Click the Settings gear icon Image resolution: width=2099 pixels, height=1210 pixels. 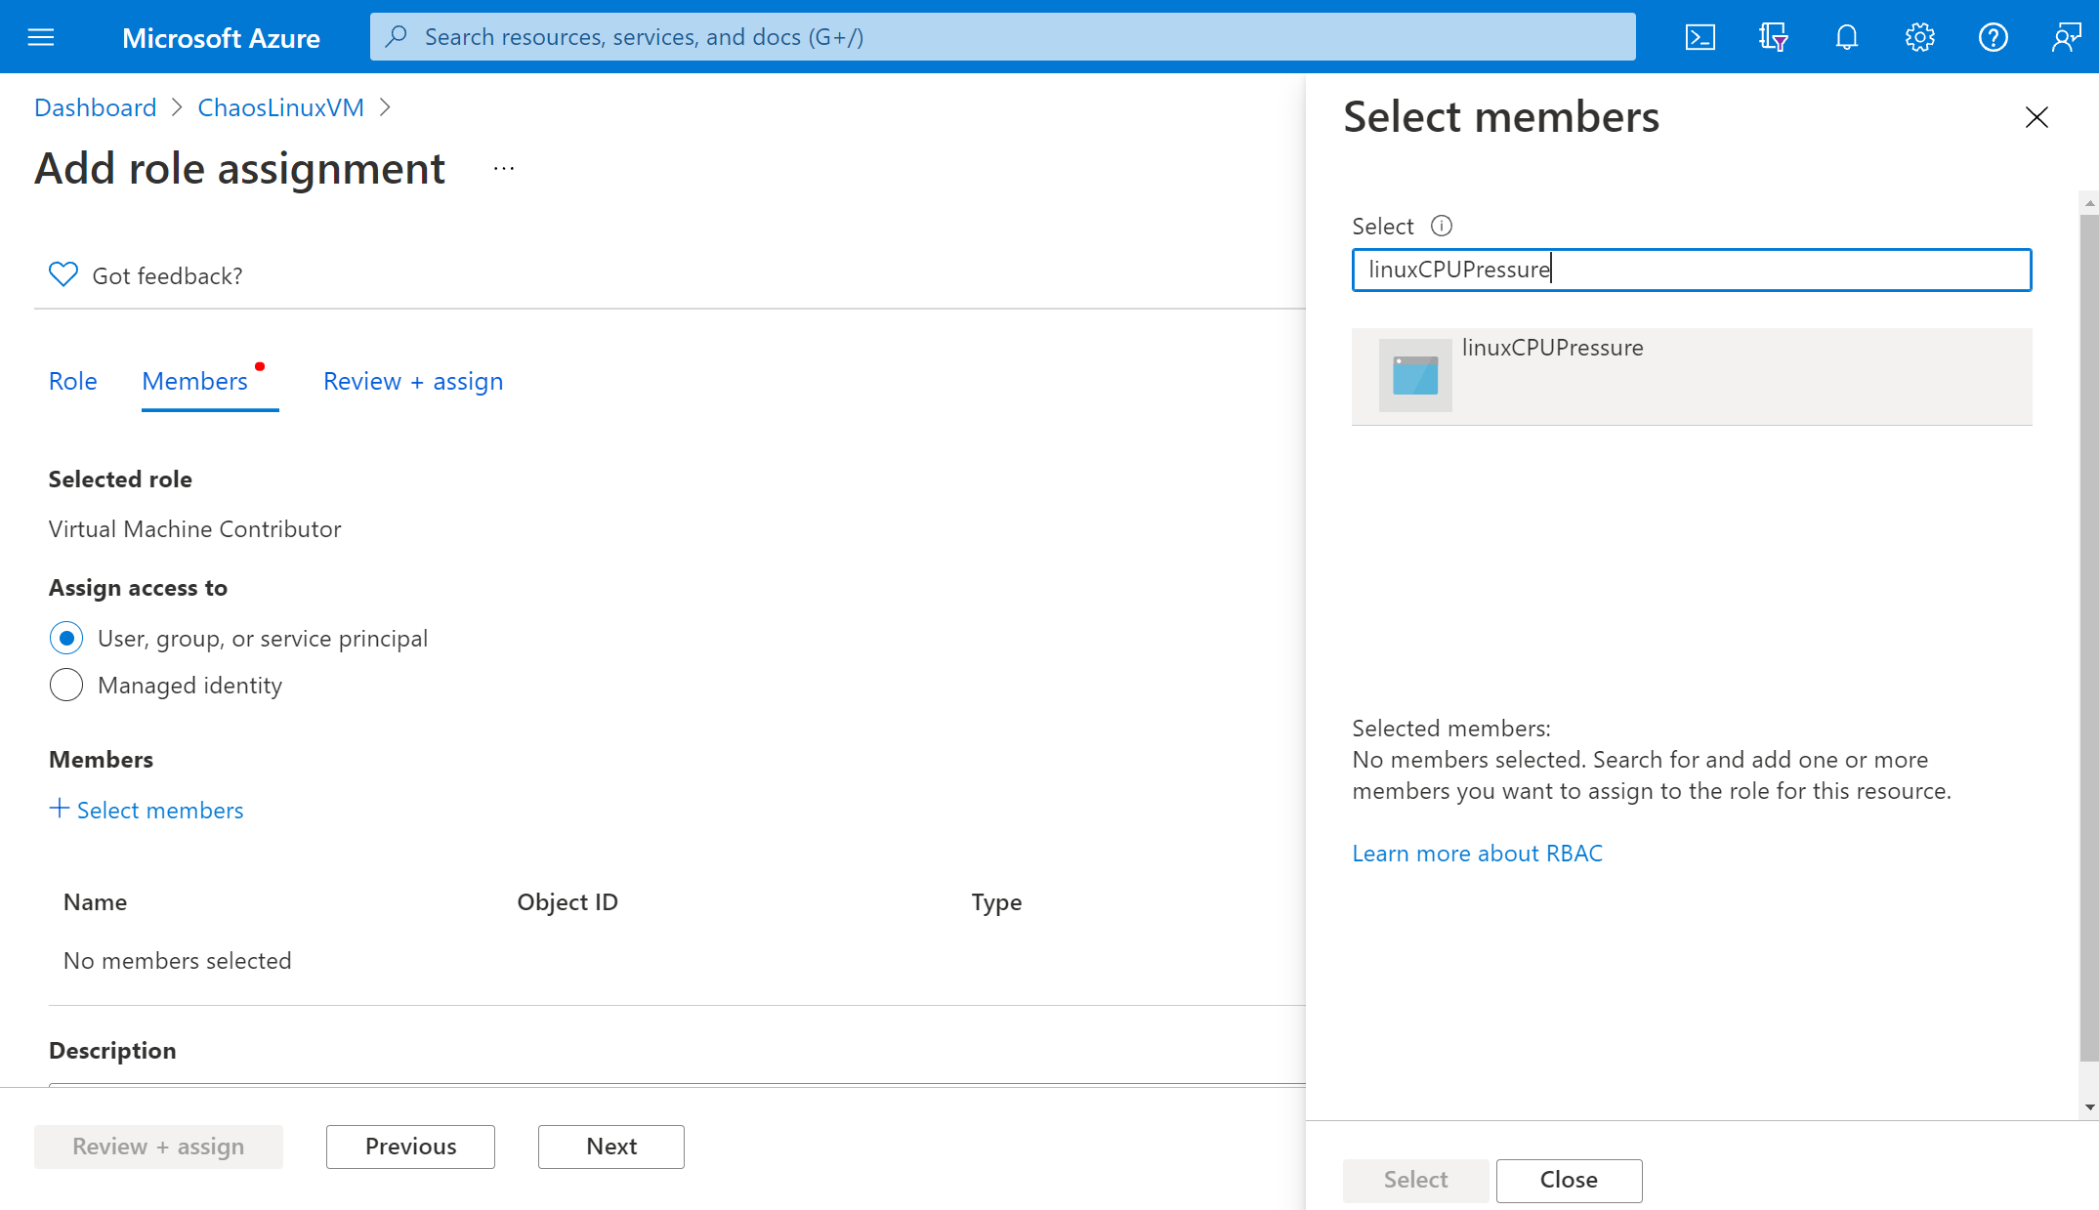pyautogui.click(x=1919, y=36)
